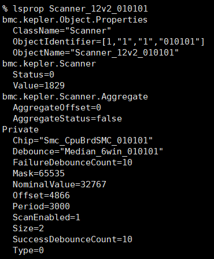
Task: Click the Period=3000 line
Action: point(41,206)
